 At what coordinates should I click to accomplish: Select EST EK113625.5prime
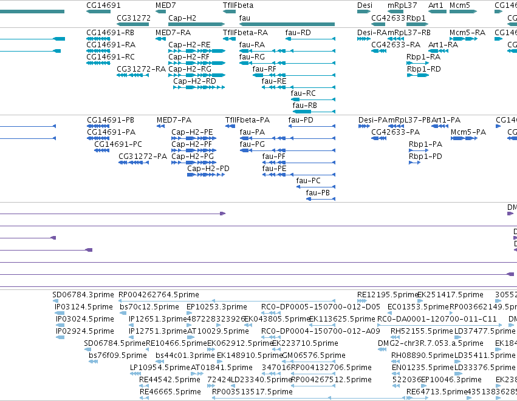(322, 325)
